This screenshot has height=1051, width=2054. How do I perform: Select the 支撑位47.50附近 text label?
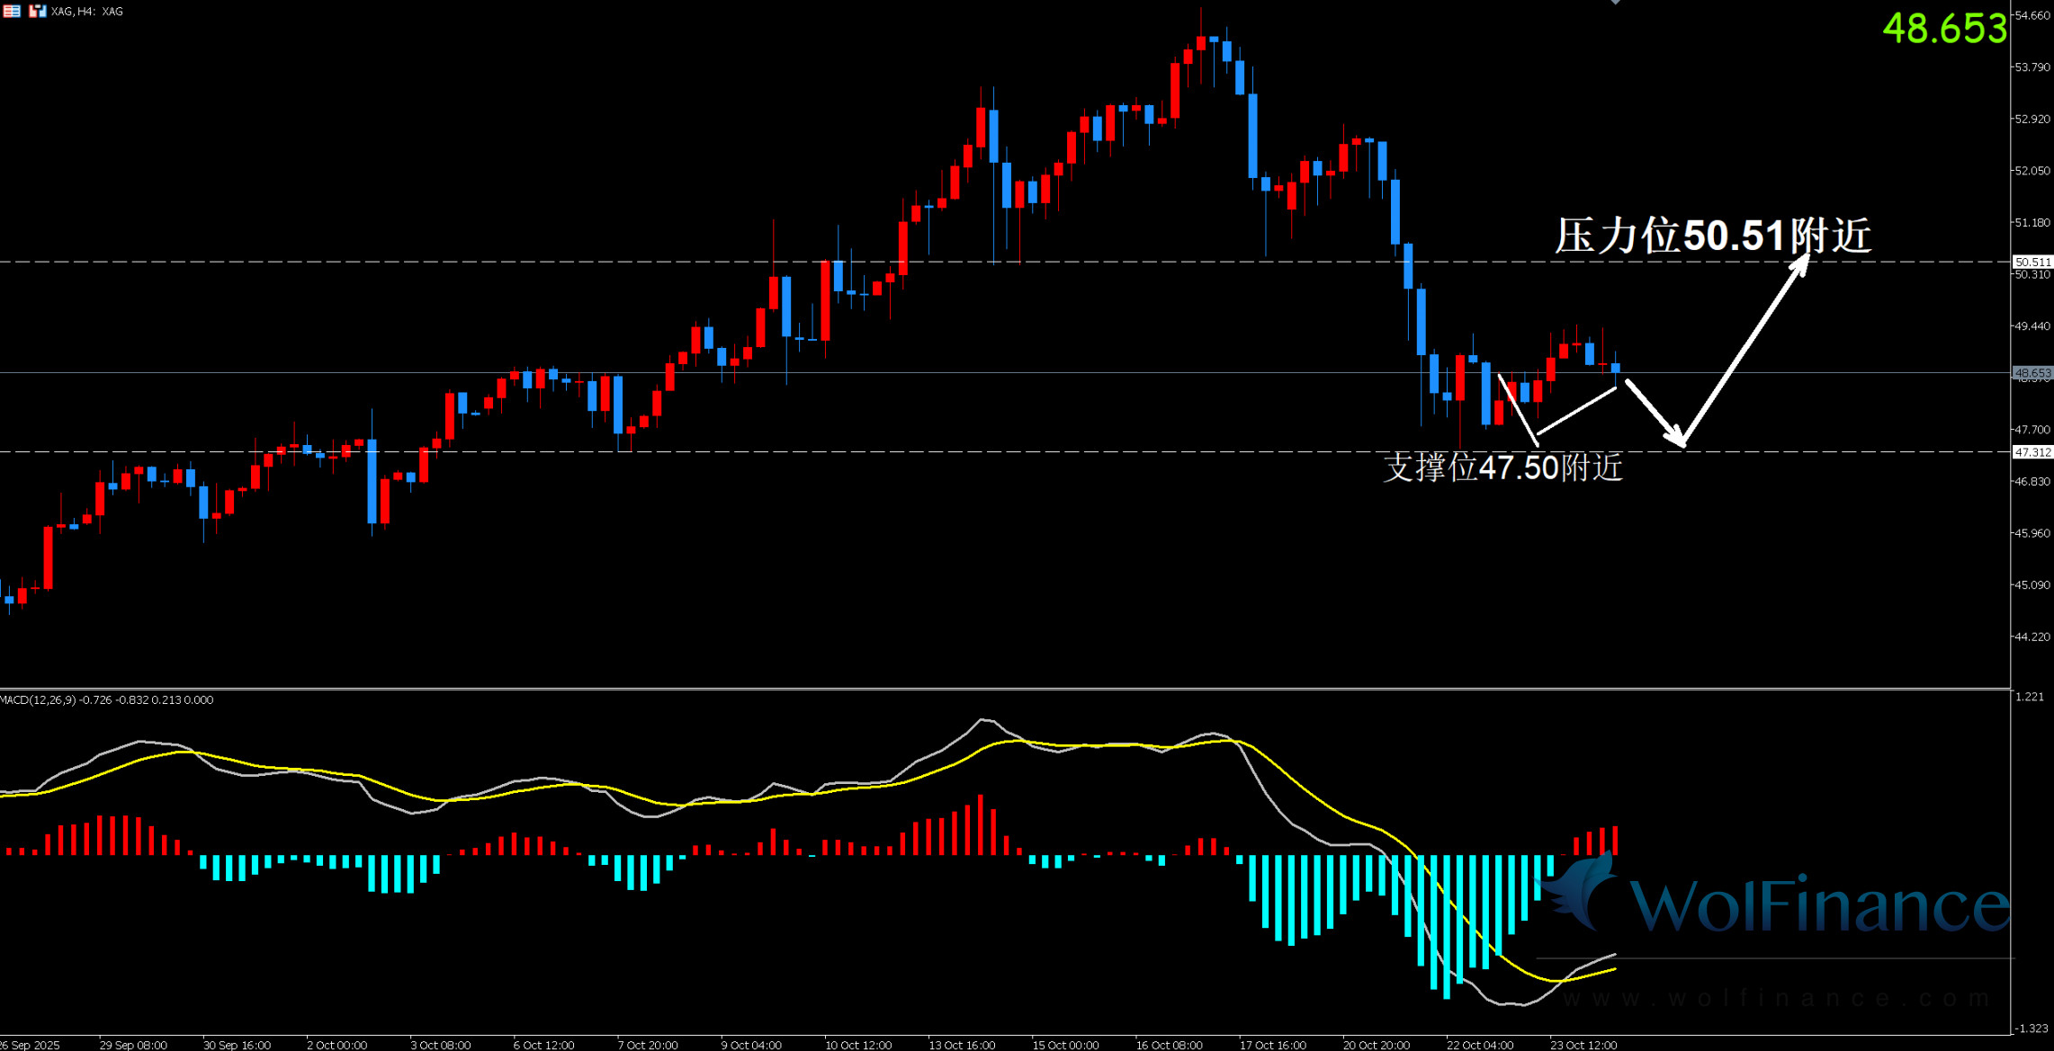1502,468
